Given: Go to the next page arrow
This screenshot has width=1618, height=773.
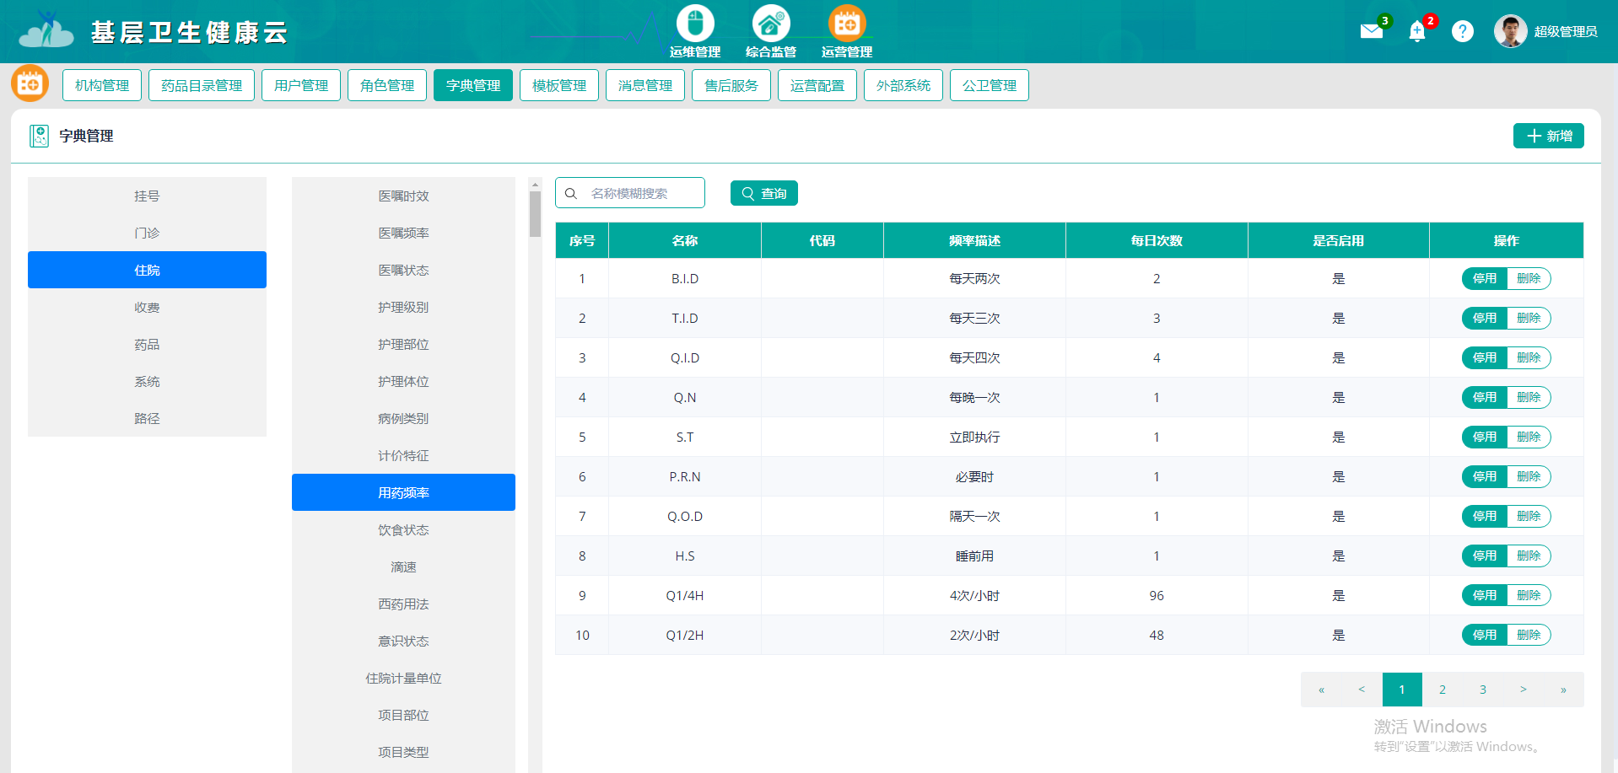Looking at the screenshot, I should coord(1524,690).
